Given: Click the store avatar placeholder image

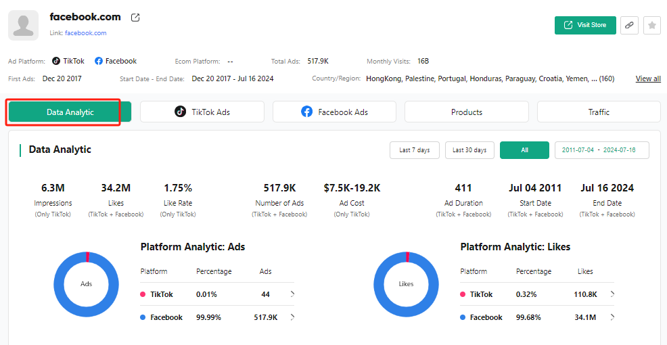Looking at the screenshot, I should click(x=24, y=26).
